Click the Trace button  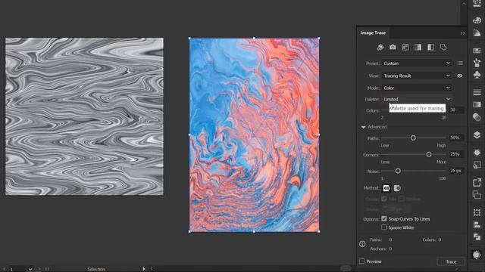coord(451,261)
